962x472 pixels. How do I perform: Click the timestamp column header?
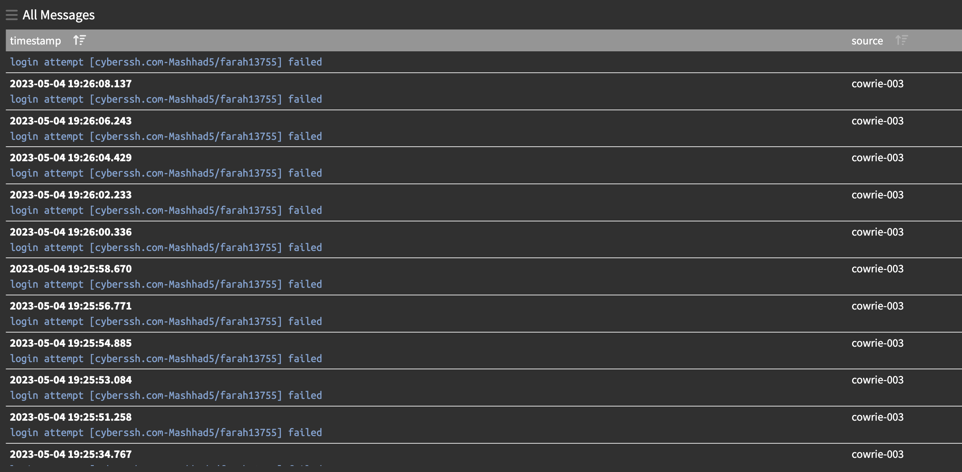pyautogui.click(x=36, y=40)
